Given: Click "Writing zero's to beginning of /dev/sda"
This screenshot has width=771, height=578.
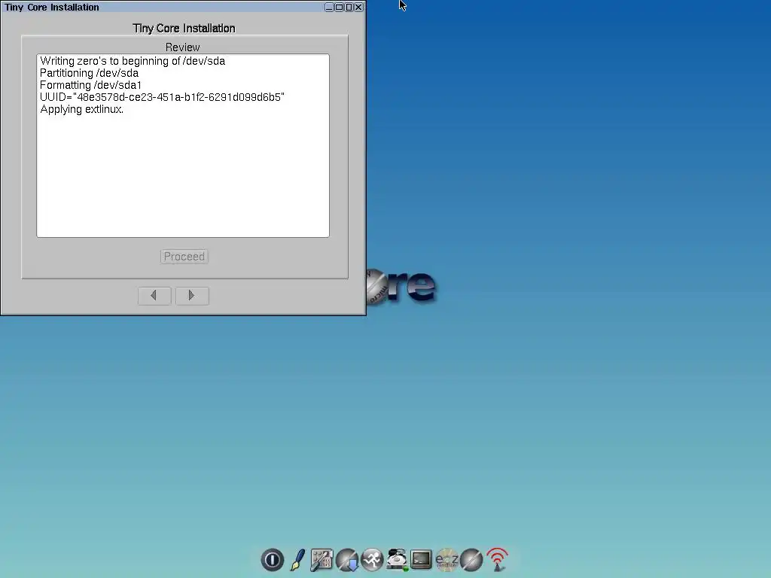Looking at the screenshot, I should 133,61.
